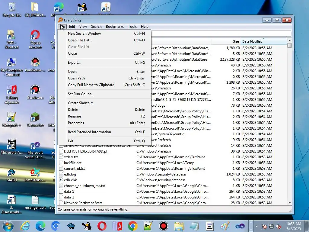This screenshot has height=232, width=309.
Task: Open the Action Center flag icon
Action: [264, 227]
